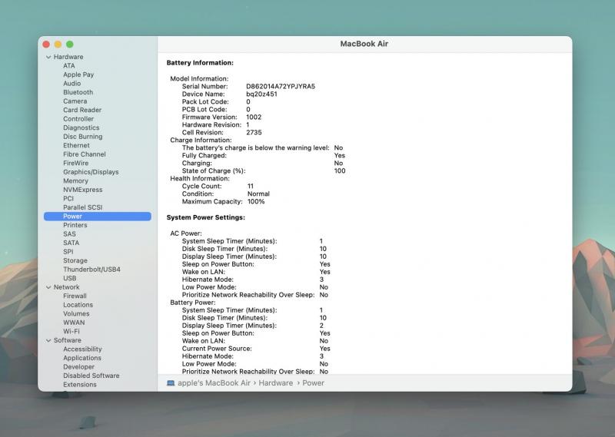Select Wi-Fi under Network
Viewport: 615px width, 437px height.
pos(71,332)
